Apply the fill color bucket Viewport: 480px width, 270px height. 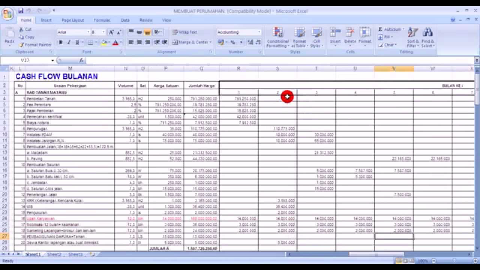click(104, 42)
